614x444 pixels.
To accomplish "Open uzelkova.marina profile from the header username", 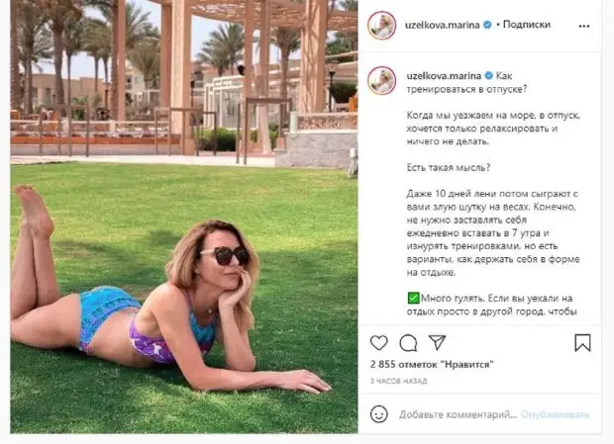I will (x=442, y=25).
